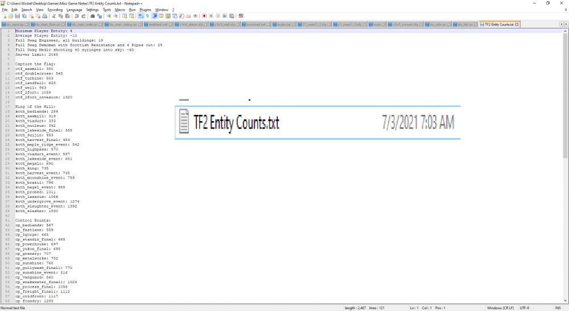Image resolution: width=569 pixels, height=311 pixels.
Task: Zoom out using the toolbar magnifier
Action: pyautogui.click(x=116, y=16)
